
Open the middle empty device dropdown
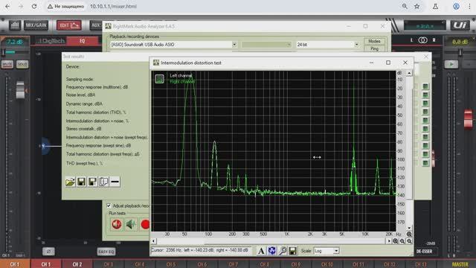point(266,45)
